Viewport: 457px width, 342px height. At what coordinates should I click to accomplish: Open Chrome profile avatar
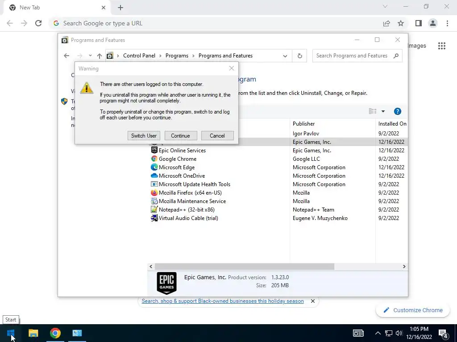(433, 23)
